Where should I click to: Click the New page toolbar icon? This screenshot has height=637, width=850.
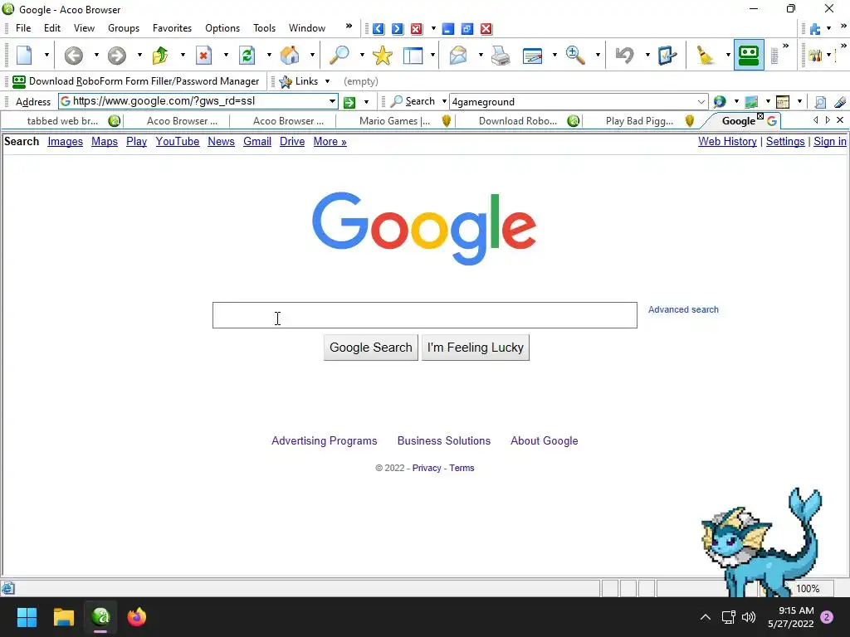(x=24, y=56)
